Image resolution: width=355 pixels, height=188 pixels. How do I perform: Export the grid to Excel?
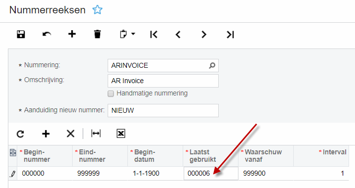click(x=121, y=134)
